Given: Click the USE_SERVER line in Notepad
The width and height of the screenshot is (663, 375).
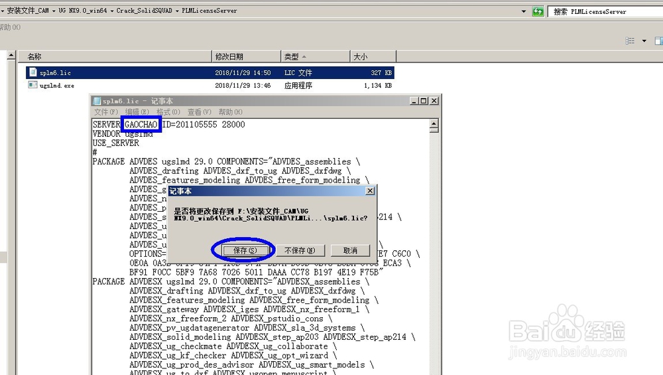Looking at the screenshot, I should (116, 143).
